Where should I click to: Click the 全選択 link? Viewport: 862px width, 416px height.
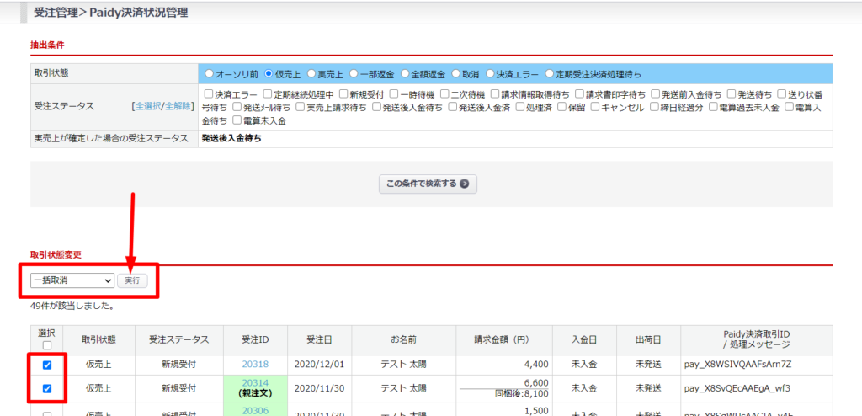148,107
